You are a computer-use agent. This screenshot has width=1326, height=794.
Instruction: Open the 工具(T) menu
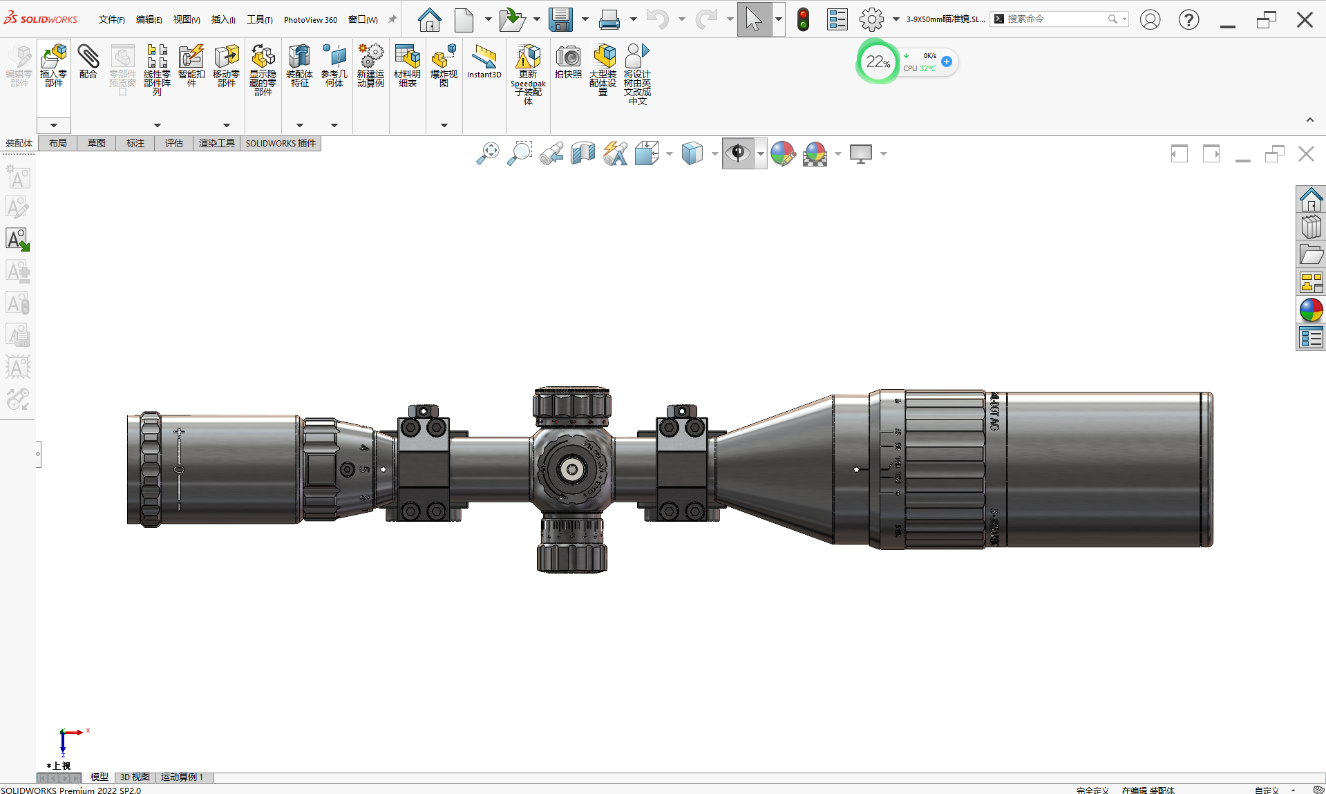coord(260,19)
